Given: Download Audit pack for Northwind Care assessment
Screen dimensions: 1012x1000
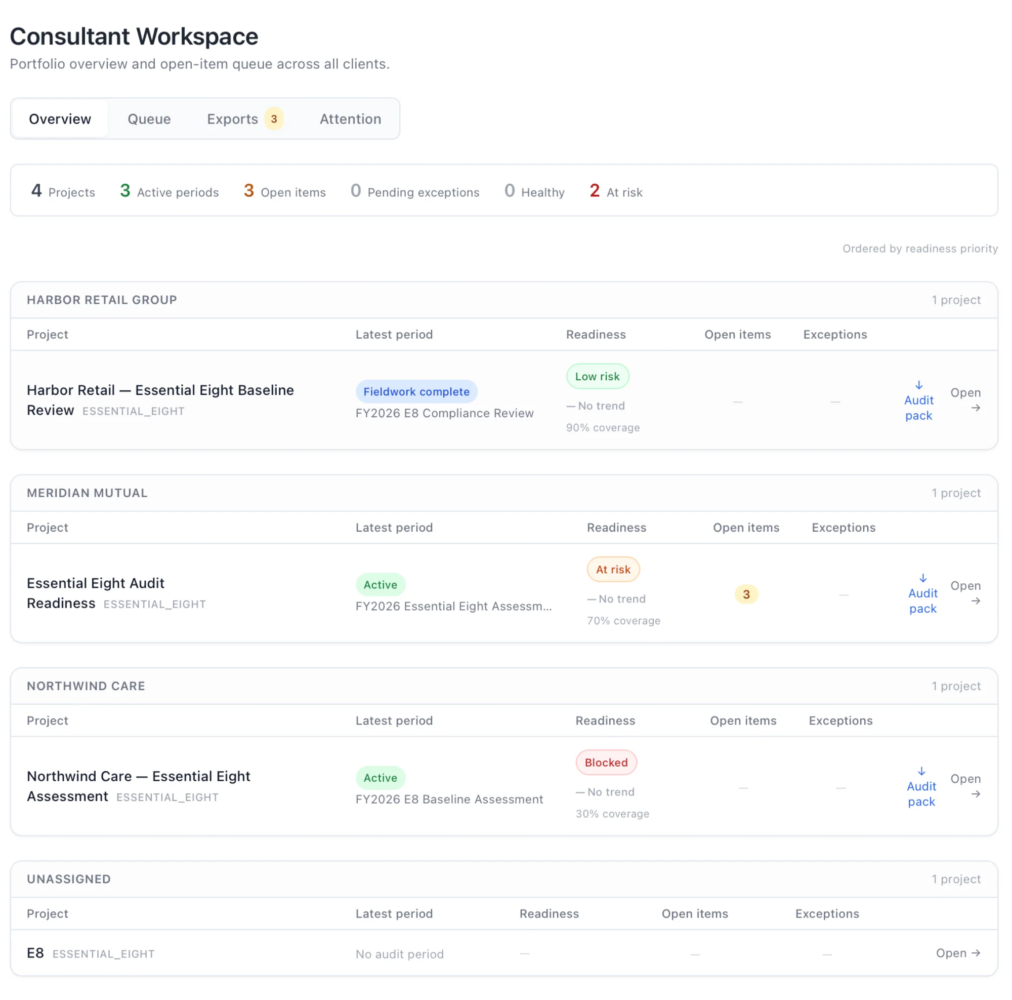Looking at the screenshot, I should pos(921,786).
